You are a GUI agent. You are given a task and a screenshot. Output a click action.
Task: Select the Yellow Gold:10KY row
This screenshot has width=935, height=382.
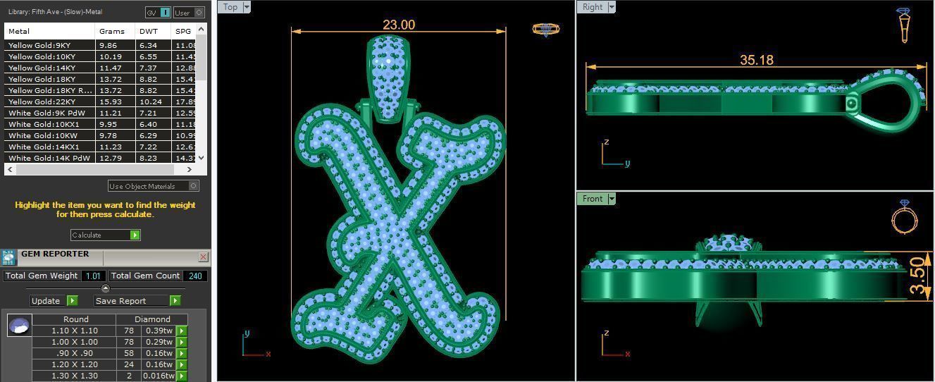(100, 56)
